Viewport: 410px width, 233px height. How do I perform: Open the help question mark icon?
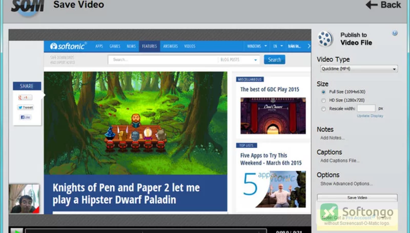(395, 33)
